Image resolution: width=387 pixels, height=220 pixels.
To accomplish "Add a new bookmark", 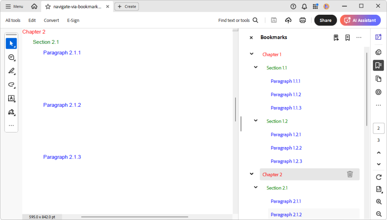I will [347, 37].
